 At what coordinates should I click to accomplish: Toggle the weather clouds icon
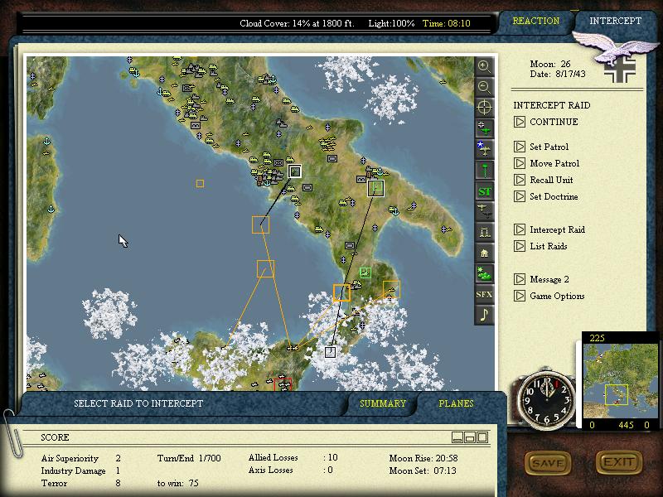[484, 273]
